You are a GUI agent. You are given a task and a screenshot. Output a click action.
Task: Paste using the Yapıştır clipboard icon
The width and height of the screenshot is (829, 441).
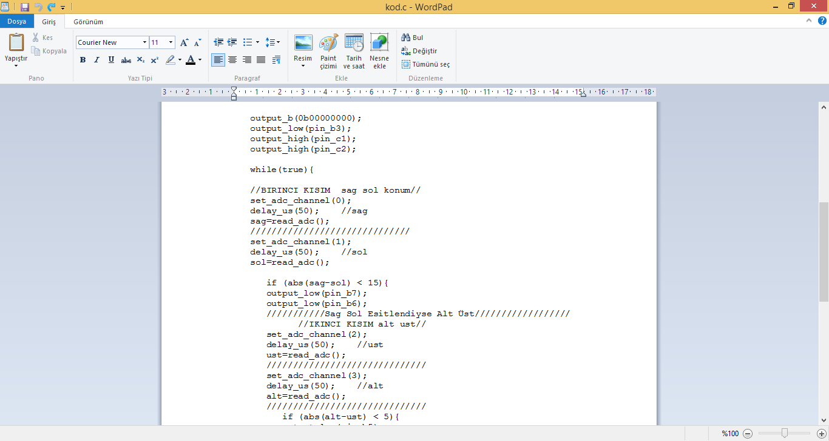pyautogui.click(x=16, y=42)
